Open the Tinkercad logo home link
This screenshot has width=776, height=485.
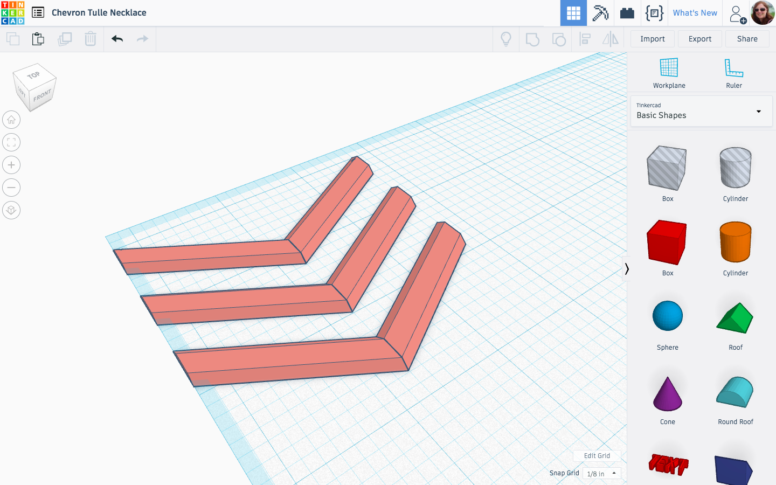pos(13,13)
